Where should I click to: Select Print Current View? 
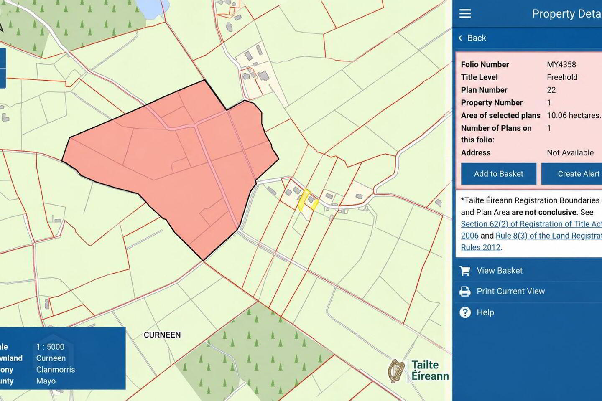pos(511,291)
